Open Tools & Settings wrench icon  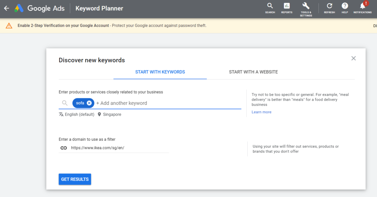click(x=306, y=10)
